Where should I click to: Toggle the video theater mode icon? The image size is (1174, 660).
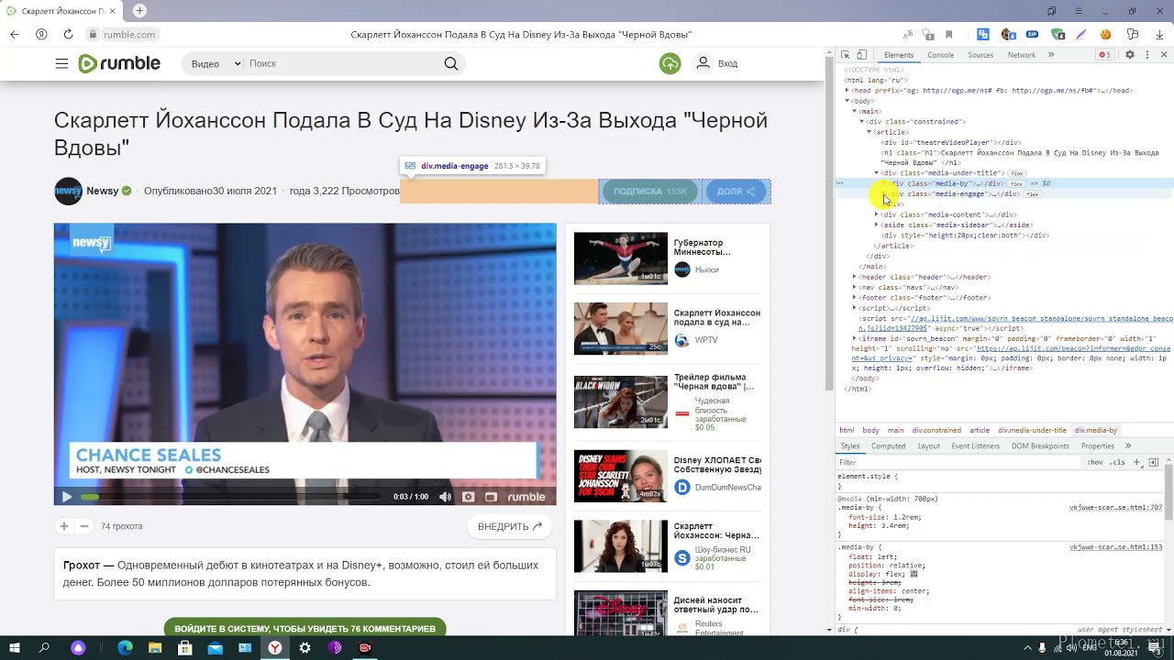[491, 497]
